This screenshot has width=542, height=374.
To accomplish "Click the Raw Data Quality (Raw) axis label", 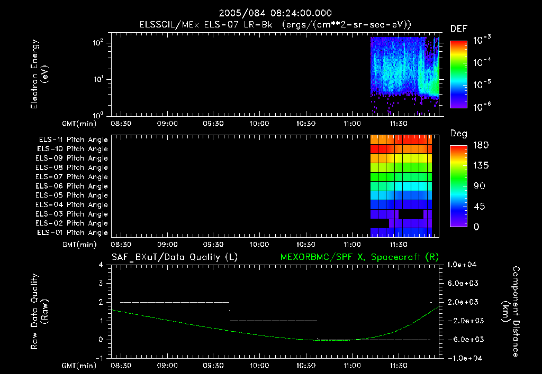I will pos(39,312).
